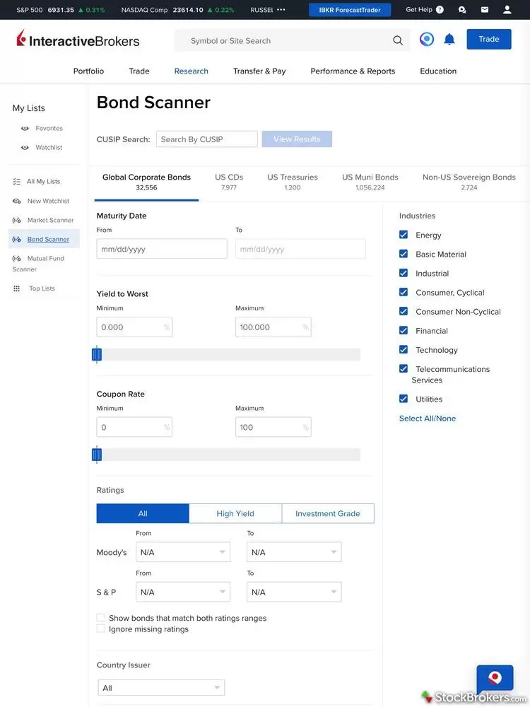Image resolution: width=530 pixels, height=707 pixels.
Task: Uncheck the Industrial checkbox
Action: point(404,273)
